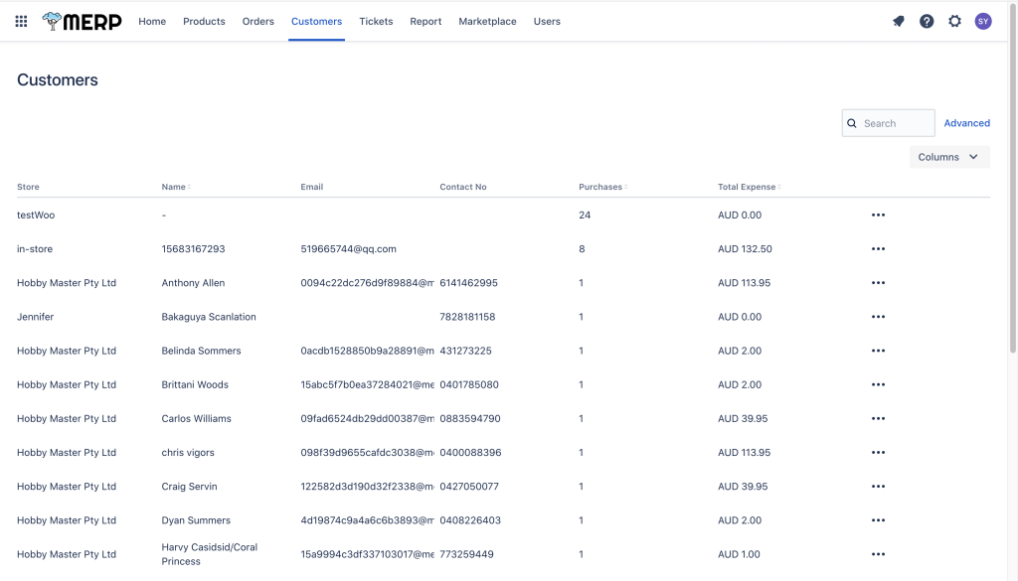1018x581 pixels.
Task: Open the SY user avatar menu
Action: coord(983,21)
